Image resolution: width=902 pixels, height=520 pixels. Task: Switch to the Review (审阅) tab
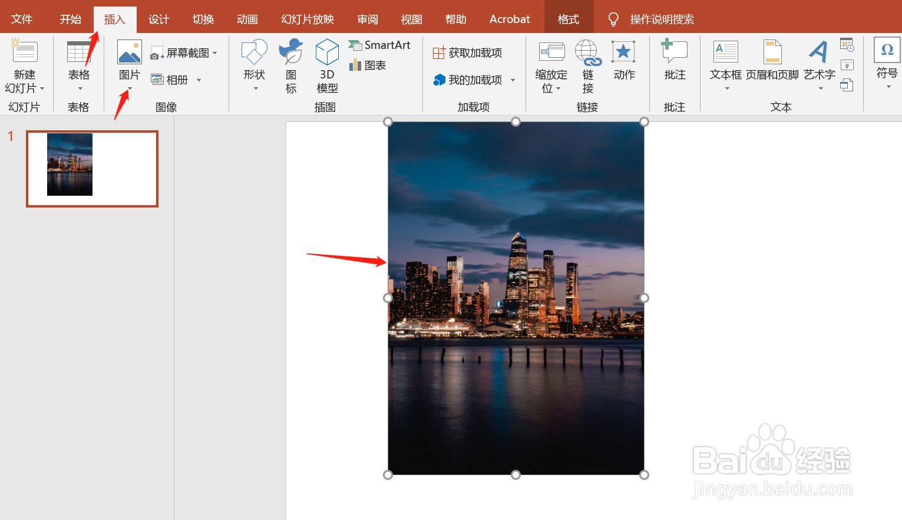(x=368, y=19)
